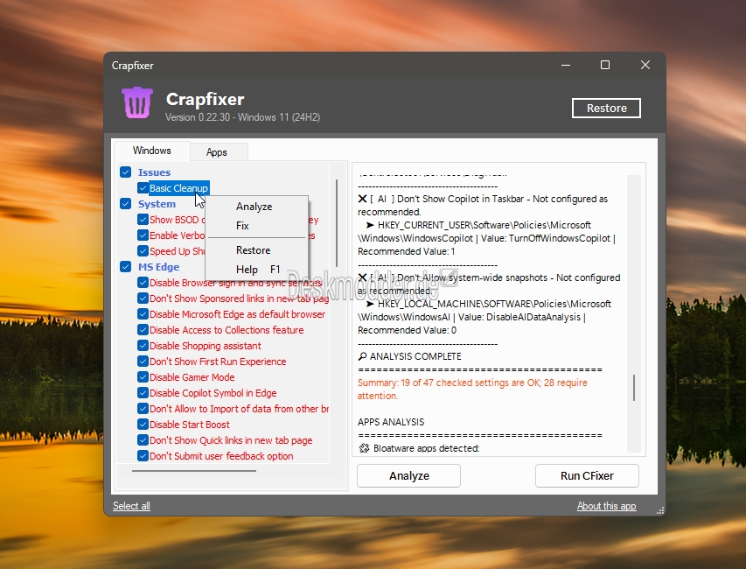This screenshot has height=569, width=746.
Task: Toggle the Enable Verbose checkbox
Action: 143,235
